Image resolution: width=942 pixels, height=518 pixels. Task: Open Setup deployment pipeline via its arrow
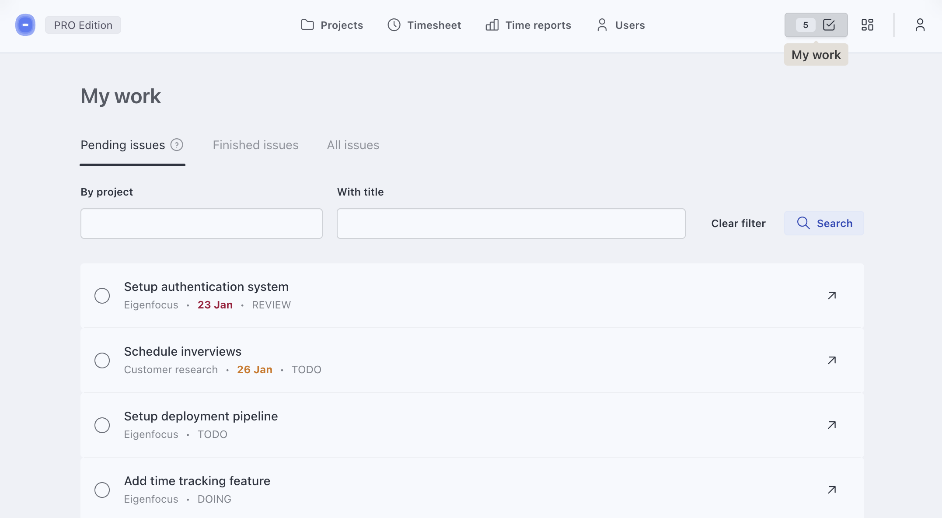pyautogui.click(x=831, y=425)
